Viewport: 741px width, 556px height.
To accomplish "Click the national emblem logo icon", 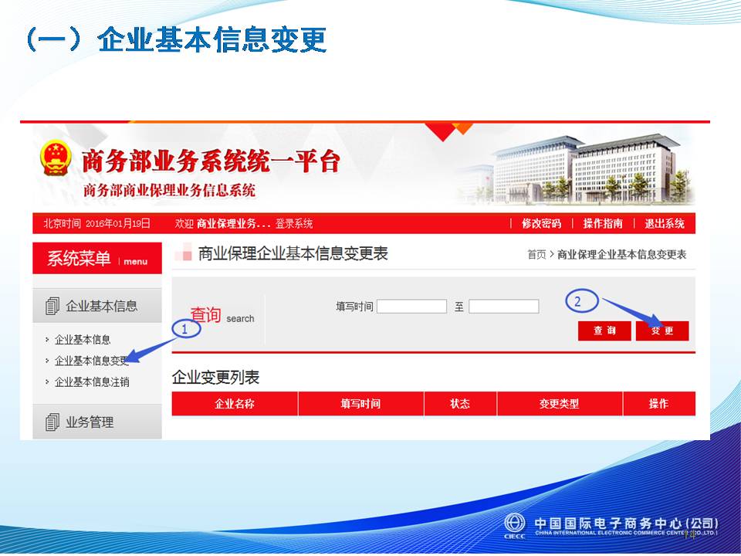I will tap(55, 158).
